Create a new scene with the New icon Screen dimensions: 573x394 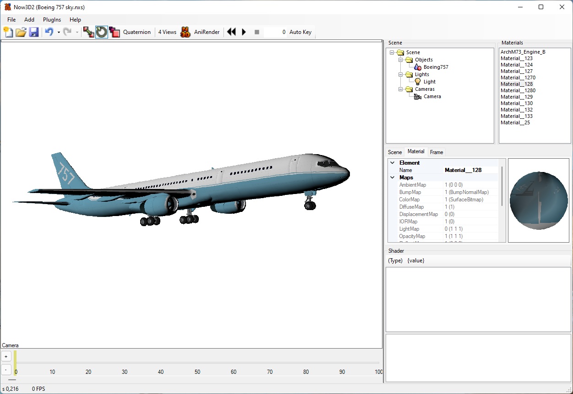(x=8, y=32)
